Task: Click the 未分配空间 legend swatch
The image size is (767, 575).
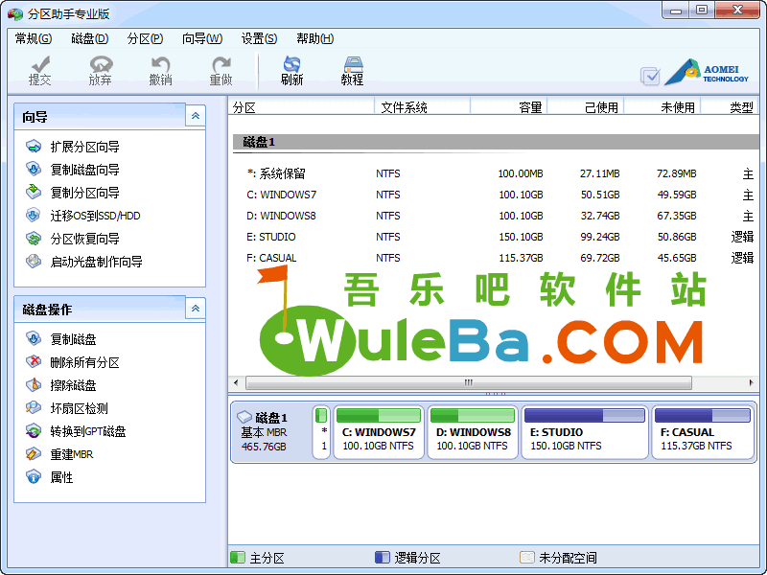Action: click(x=526, y=558)
